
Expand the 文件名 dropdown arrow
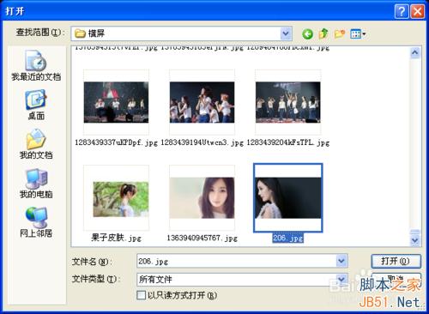341,261
